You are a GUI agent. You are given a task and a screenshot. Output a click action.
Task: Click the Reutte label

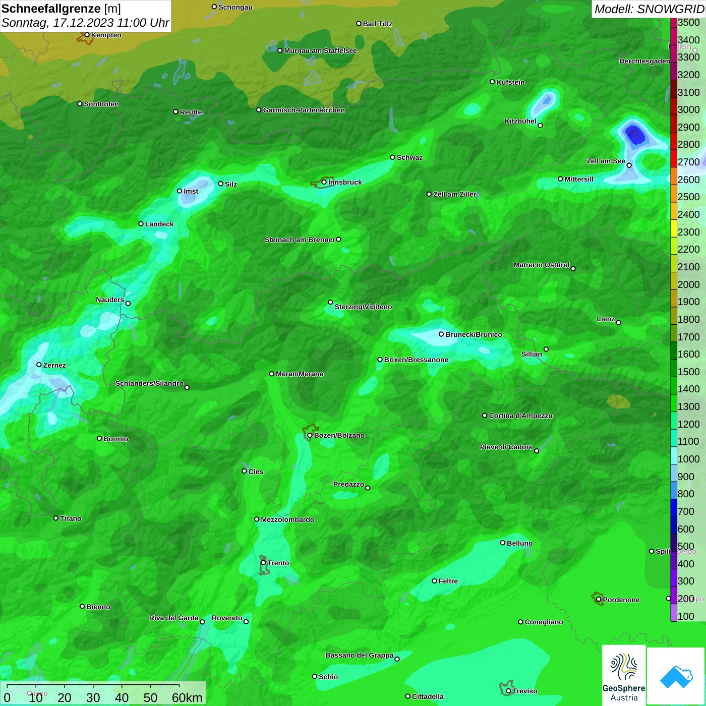(191, 112)
